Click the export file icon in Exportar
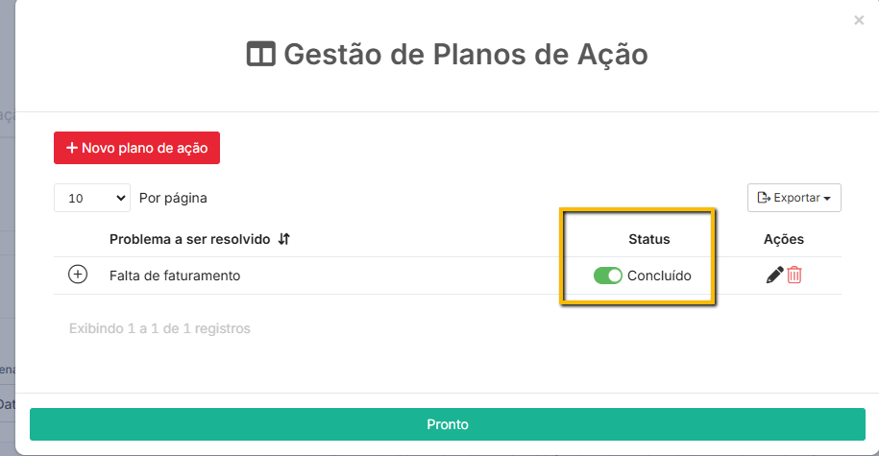Image resolution: width=879 pixels, height=456 pixels. 764,198
